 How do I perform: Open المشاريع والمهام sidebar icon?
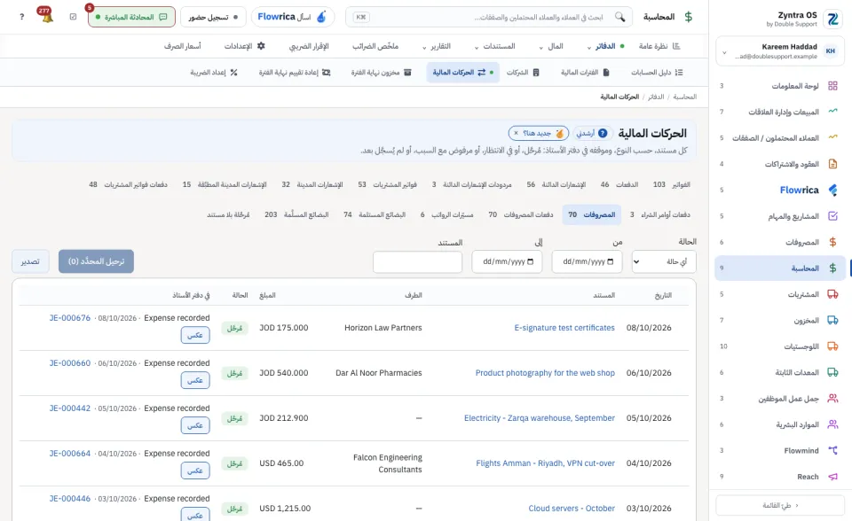point(832,216)
